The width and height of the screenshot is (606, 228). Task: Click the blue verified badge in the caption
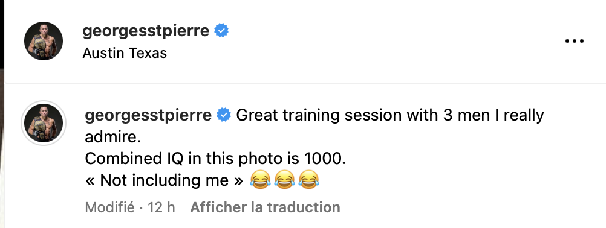pyautogui.click(x=224, y=115)
